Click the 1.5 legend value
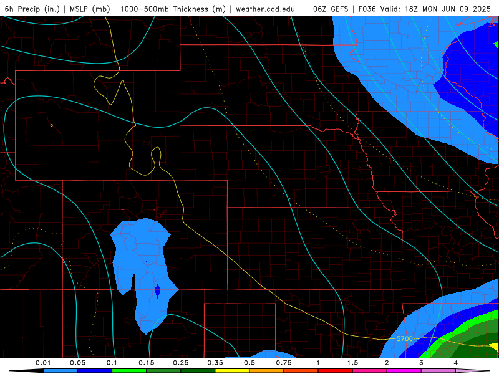499x374 pixels. [x=352, y=363]
